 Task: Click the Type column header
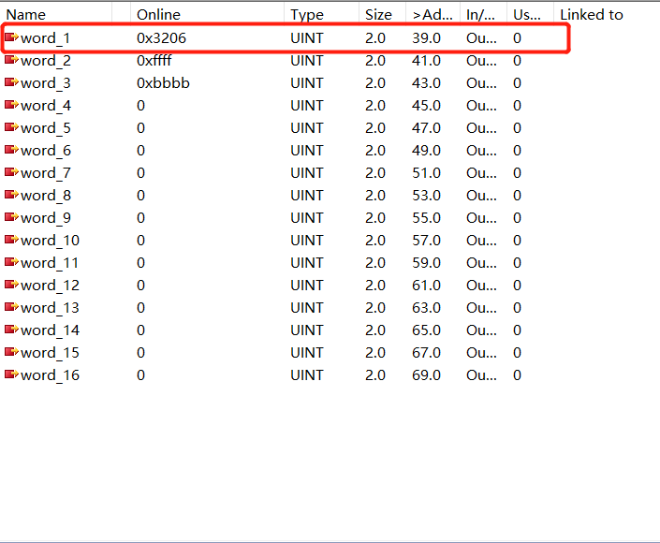pyautogui.click(x=306, y=15)
